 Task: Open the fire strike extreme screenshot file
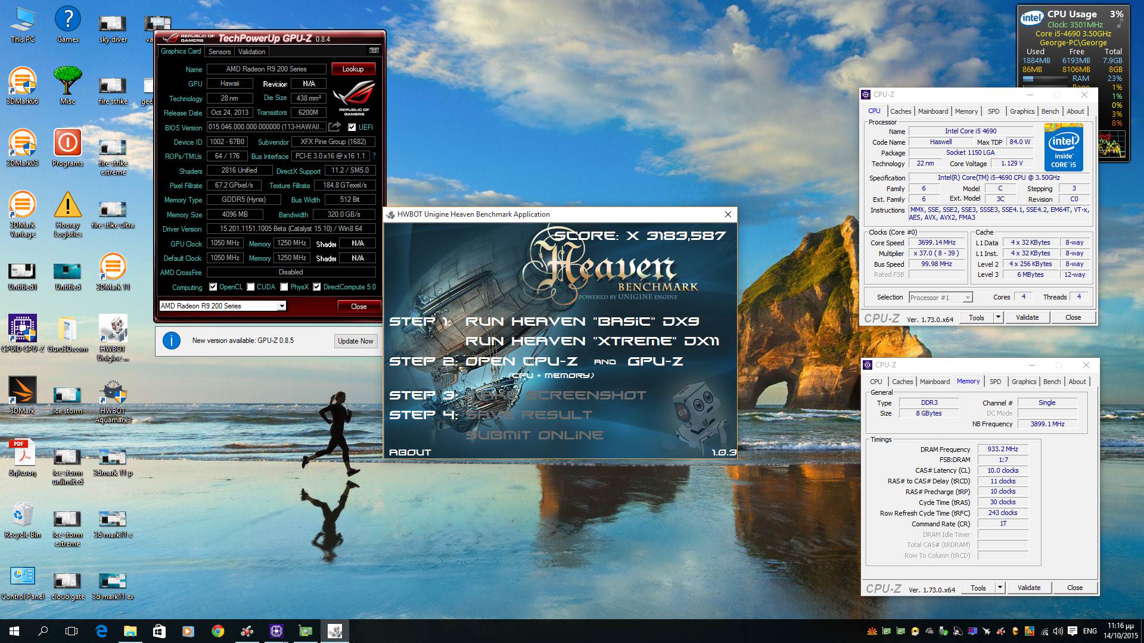tap(113, 157)
